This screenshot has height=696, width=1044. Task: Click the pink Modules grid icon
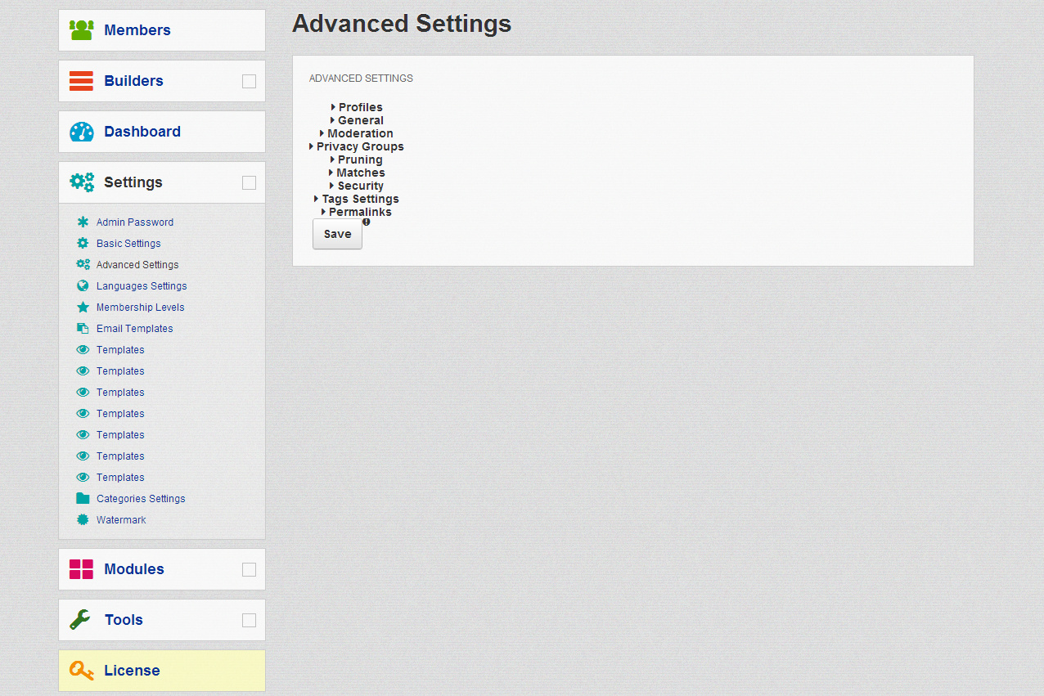pos(81,569)
